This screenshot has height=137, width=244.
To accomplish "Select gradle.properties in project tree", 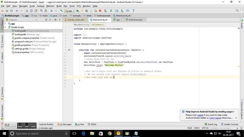I will [30, 45].
